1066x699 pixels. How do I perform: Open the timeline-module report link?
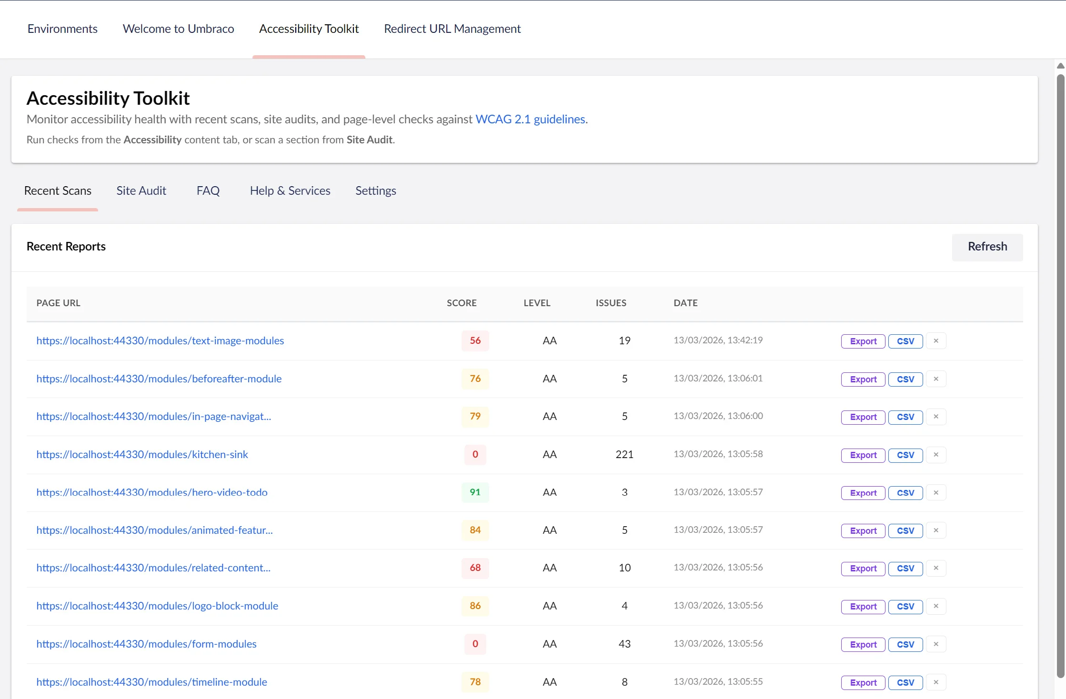(x=151, y=682)
